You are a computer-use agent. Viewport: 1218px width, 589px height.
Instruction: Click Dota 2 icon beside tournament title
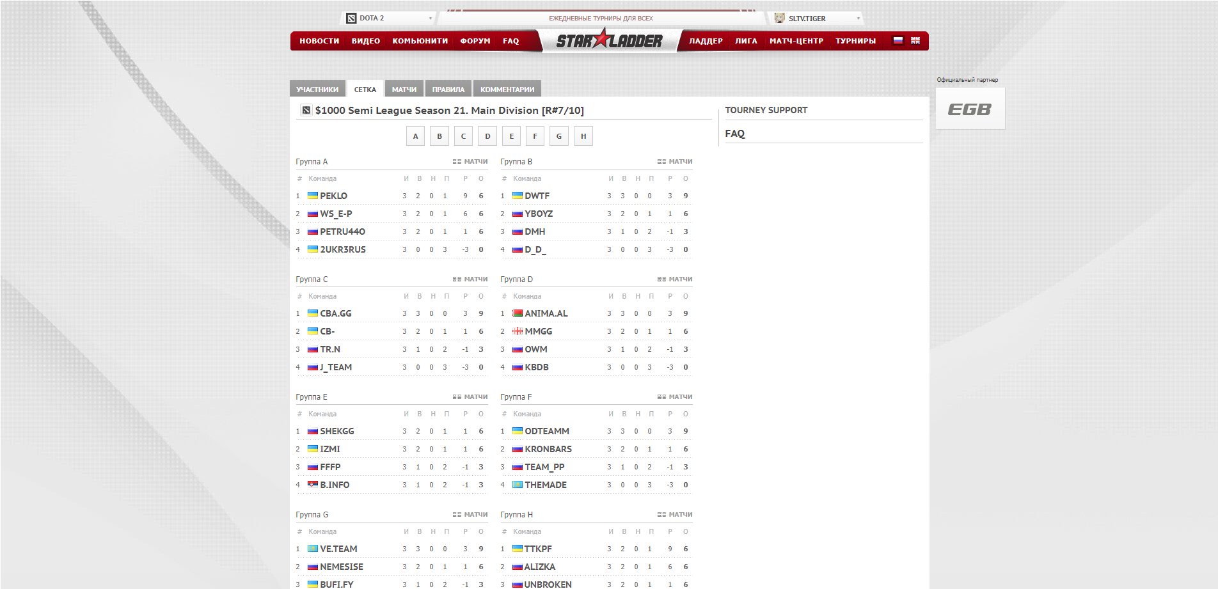click(x=306, y=111)
